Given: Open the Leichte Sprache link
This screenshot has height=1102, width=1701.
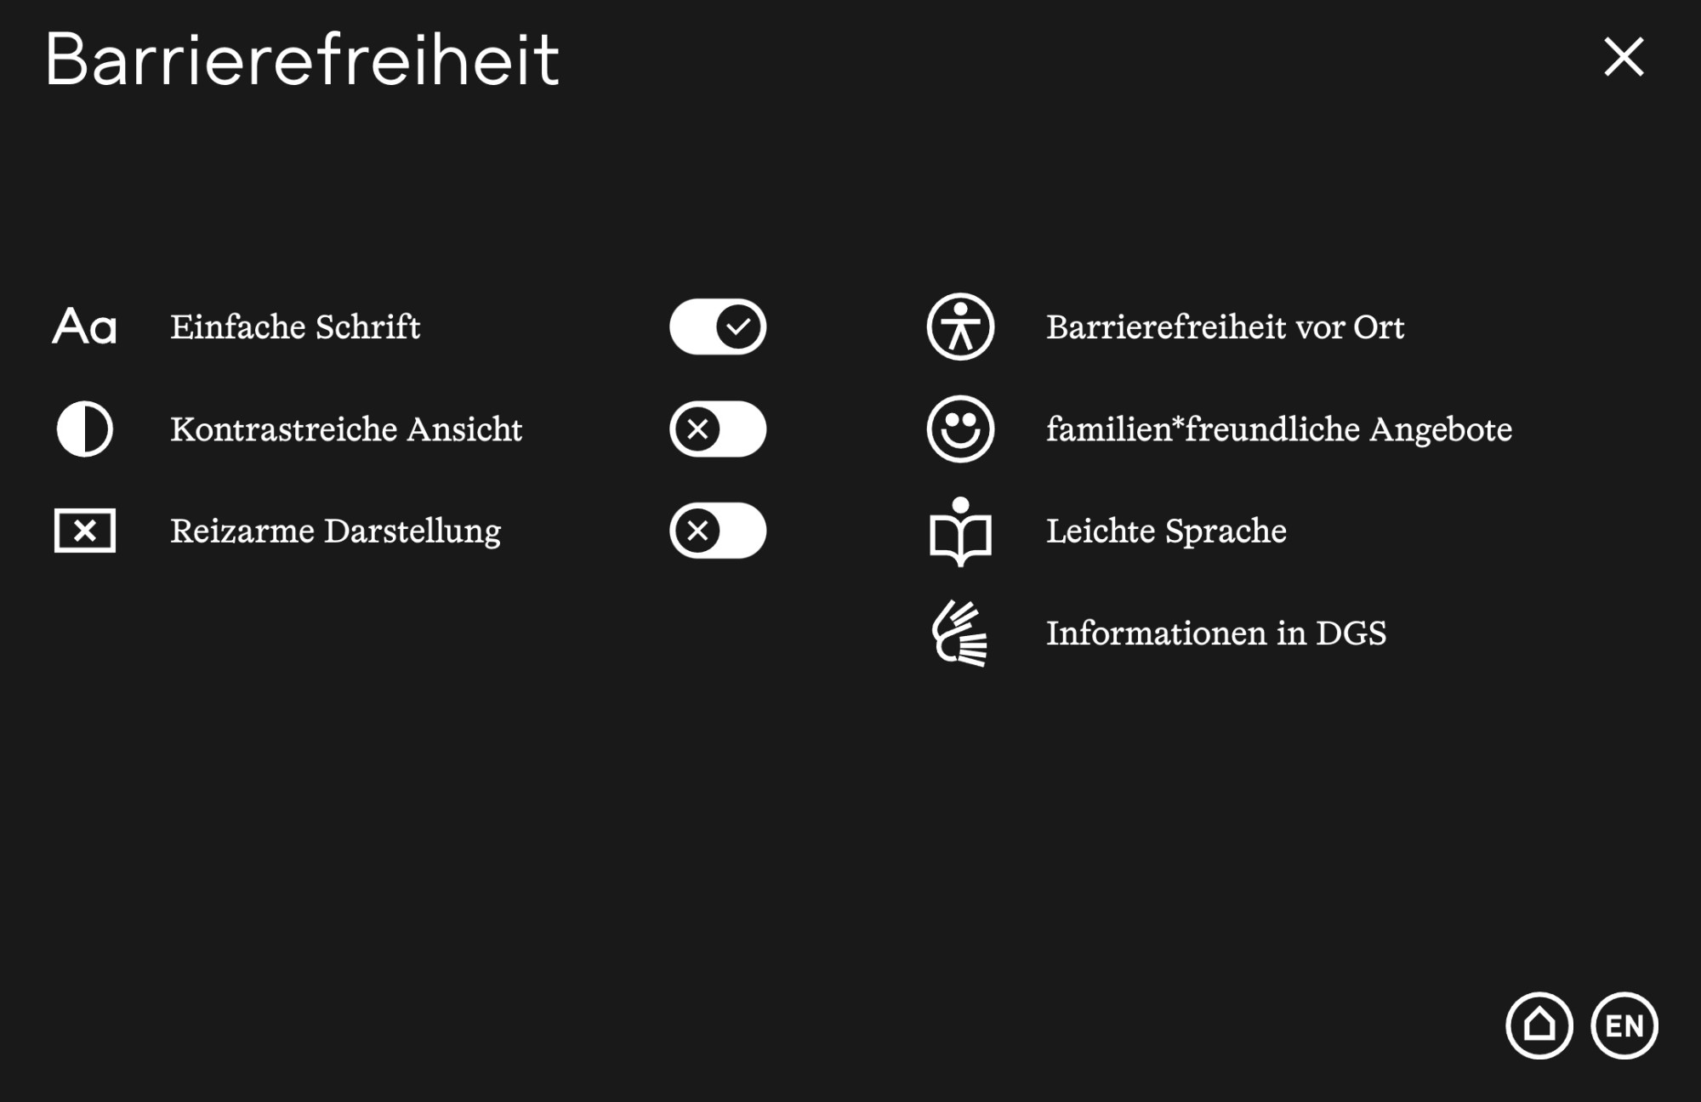Looking at the screenshot, I should [x=1166, y=531].
